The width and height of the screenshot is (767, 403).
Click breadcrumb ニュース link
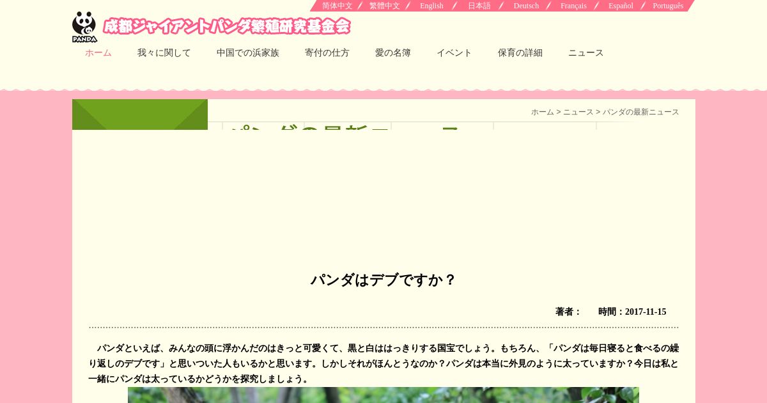click(578, 112)
